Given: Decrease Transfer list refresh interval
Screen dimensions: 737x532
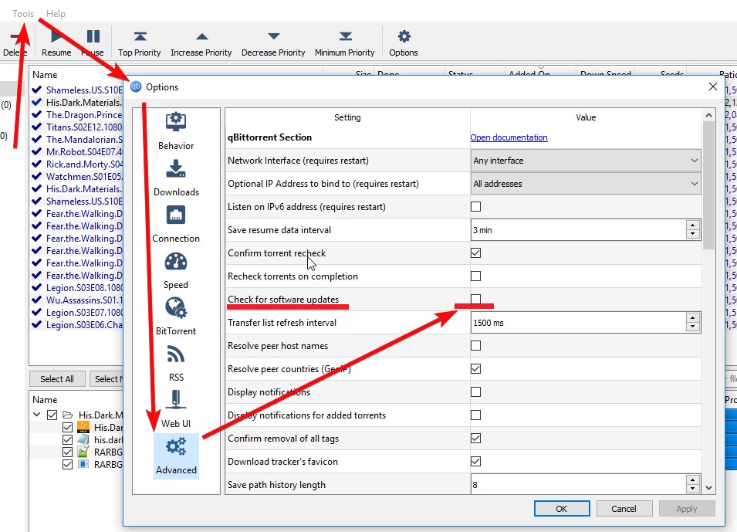Looking at the screenshot, I should tap(692, 327).
